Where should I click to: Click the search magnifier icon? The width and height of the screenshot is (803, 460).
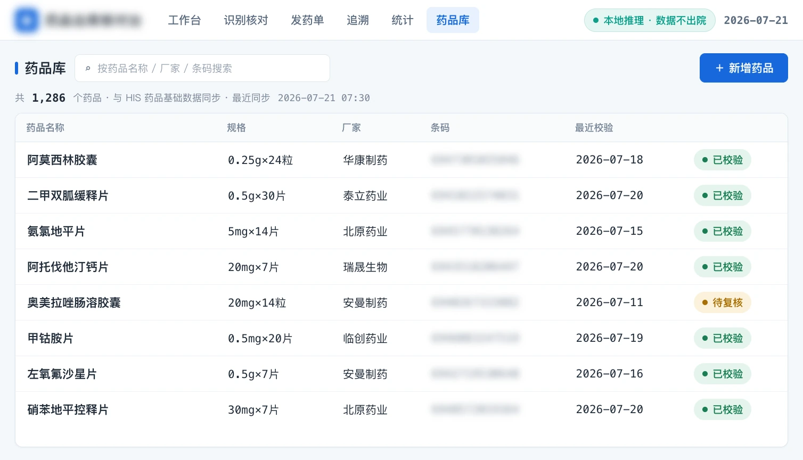(88, 69)
